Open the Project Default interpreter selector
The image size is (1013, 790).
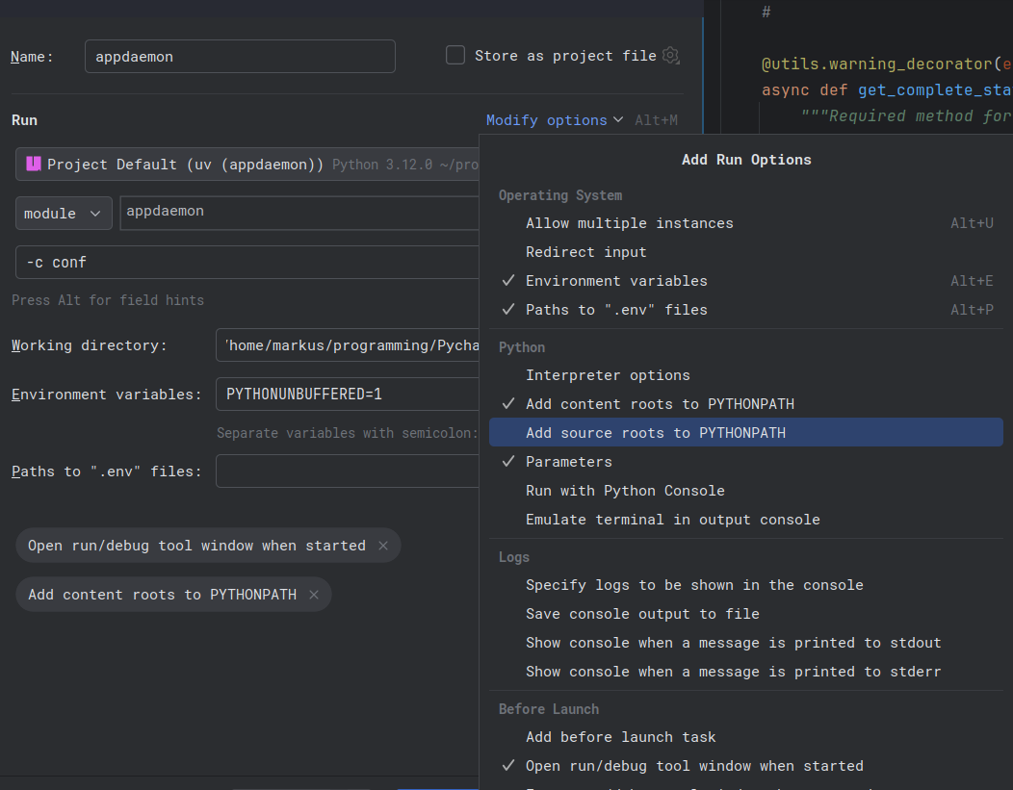[x=247, y=164]
